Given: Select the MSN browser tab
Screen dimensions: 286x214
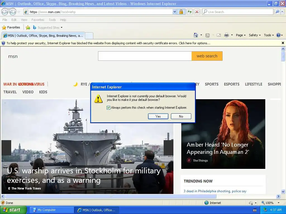Looking at the screenshot, I should 43,36.
